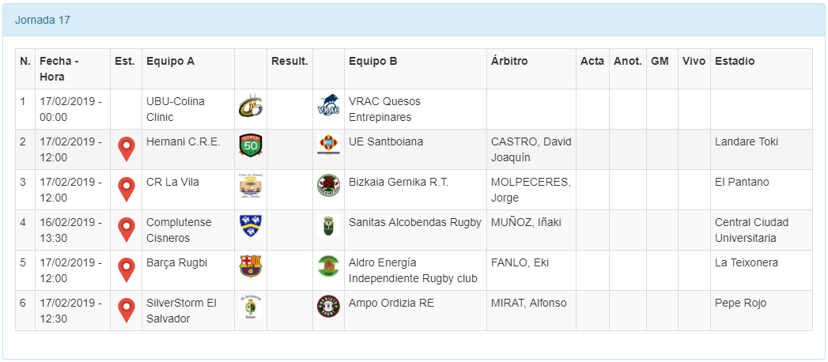Image resolution: width=828 pixels, height=362 pixels.
Task: Click the Sanitas Alcobendas Rugby crest
Action: (328, 226)
